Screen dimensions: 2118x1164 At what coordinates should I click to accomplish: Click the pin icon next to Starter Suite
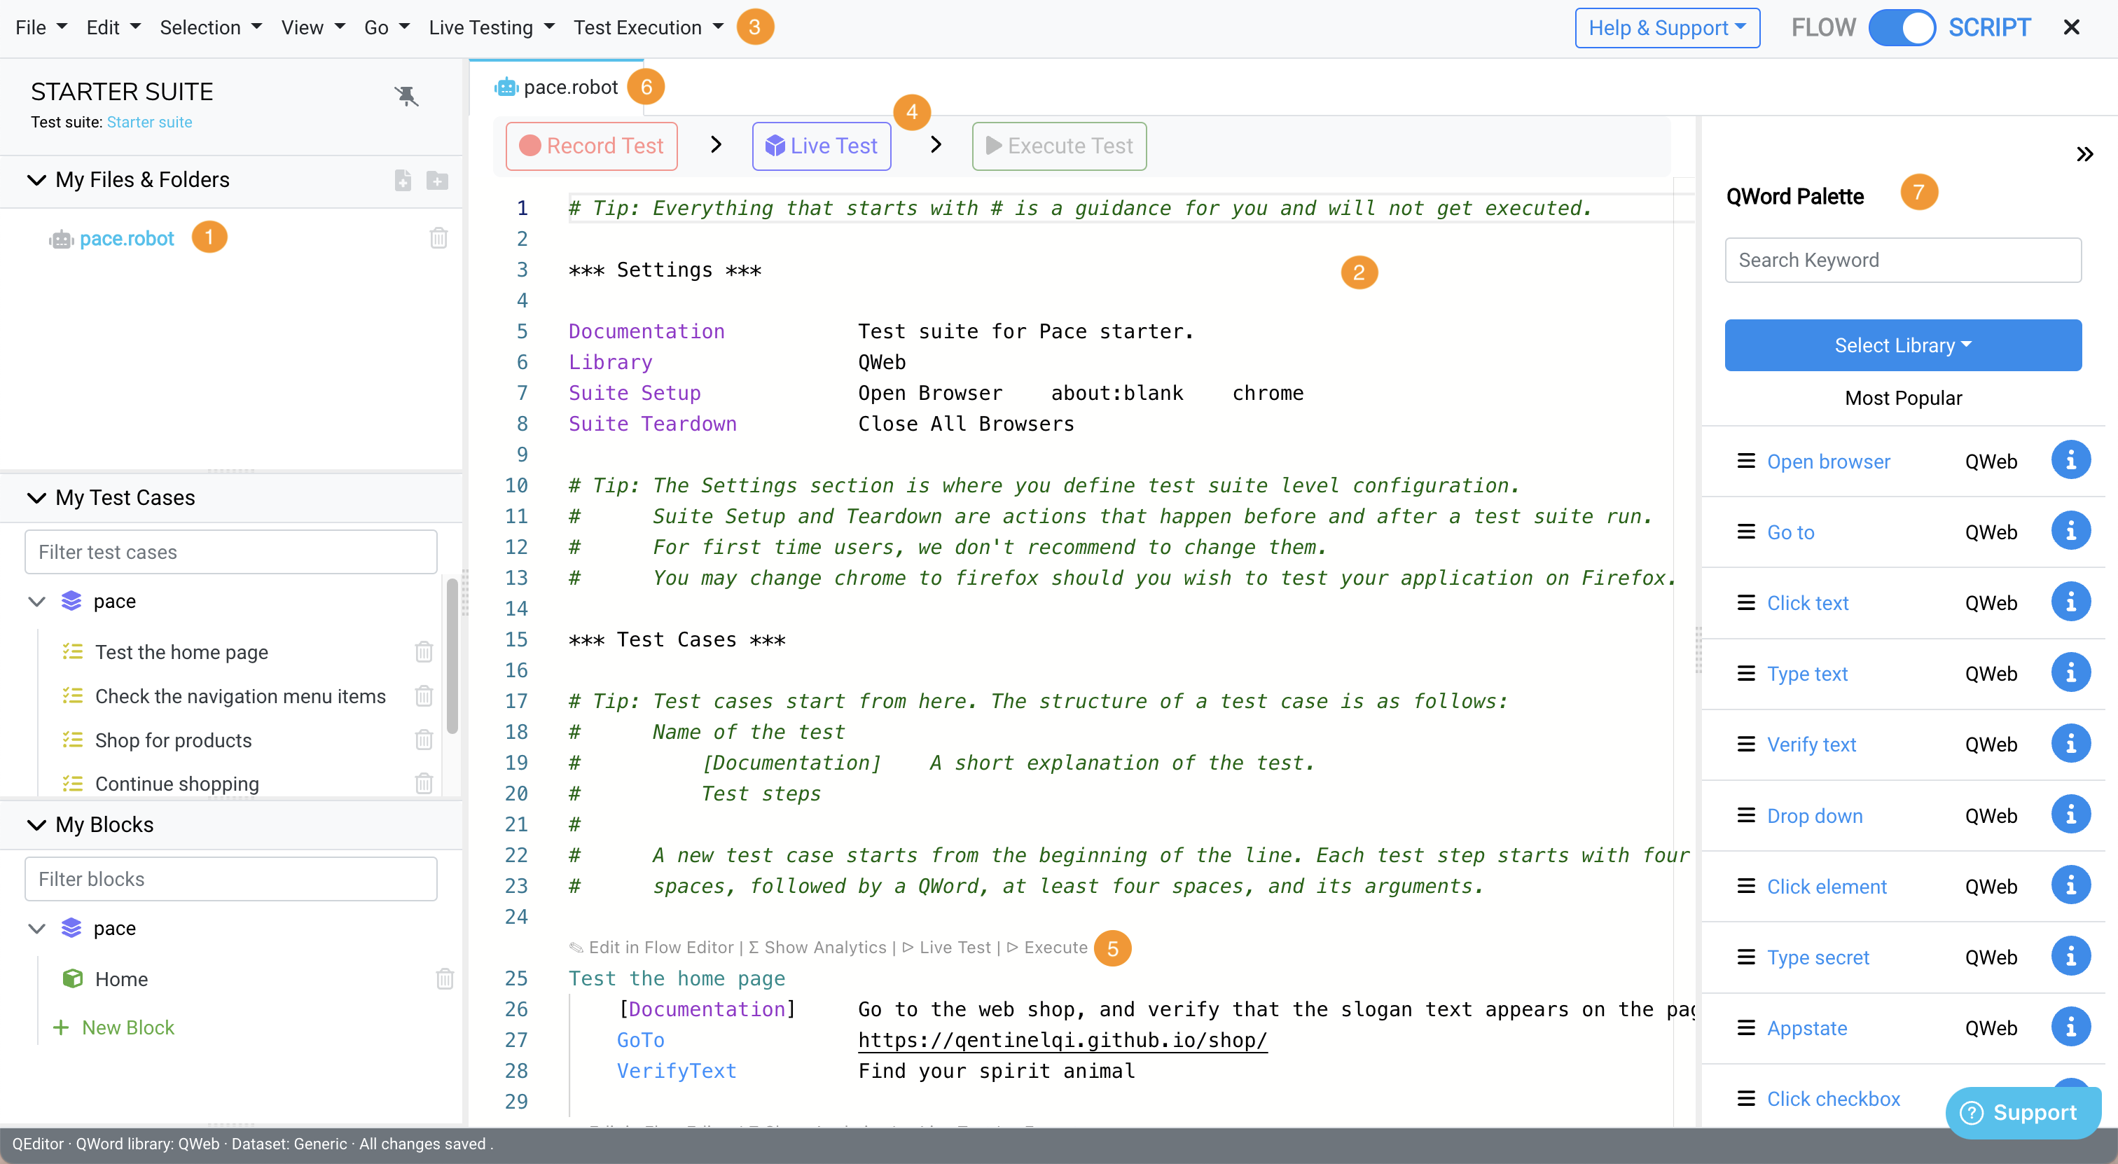coord(406,96)
